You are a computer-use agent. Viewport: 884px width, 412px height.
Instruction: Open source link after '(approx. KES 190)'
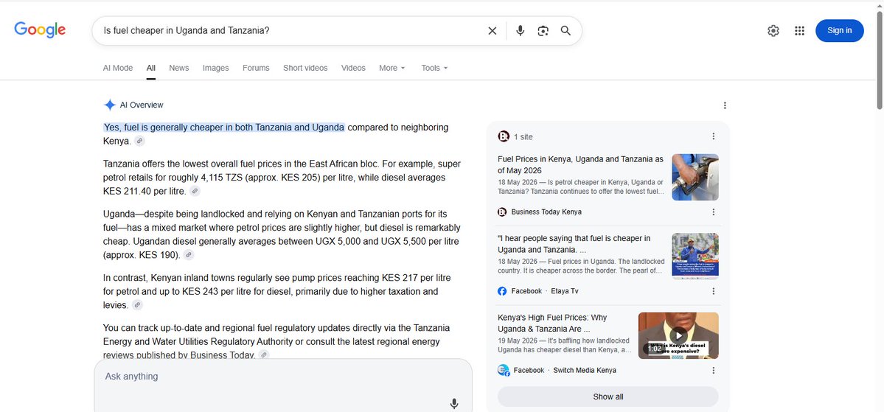coord(189,255)
